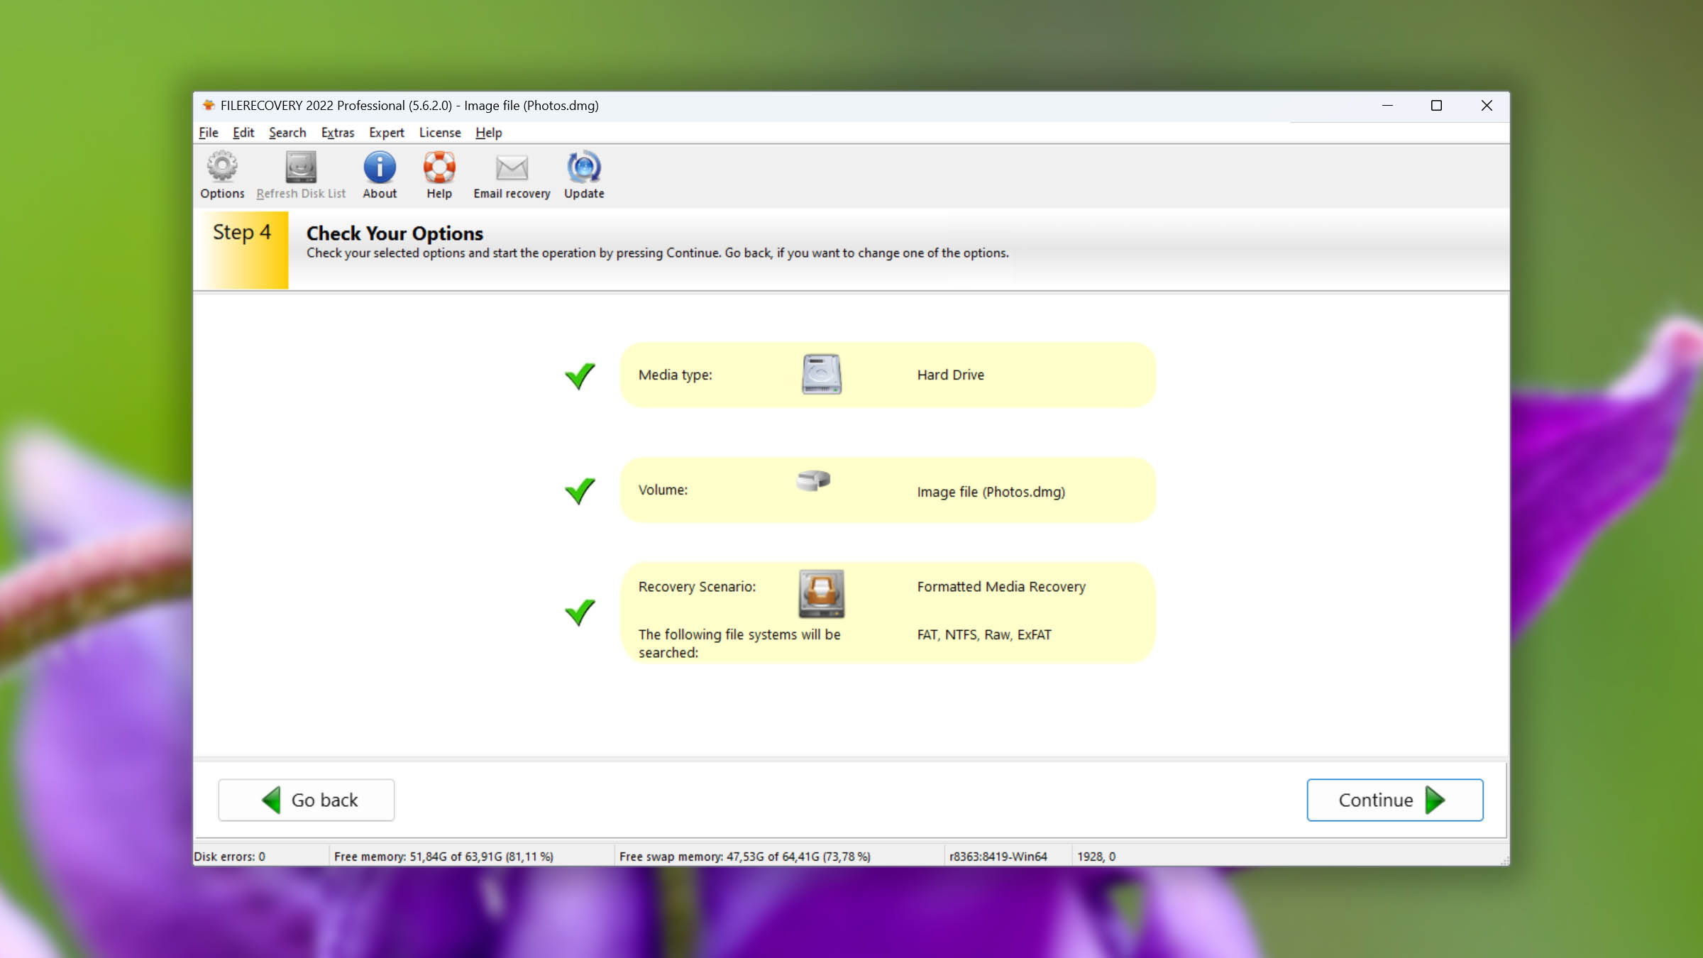This screenshot has height=958, width=1703.
Task: Open the Help menu
Action: click(489, 133)
